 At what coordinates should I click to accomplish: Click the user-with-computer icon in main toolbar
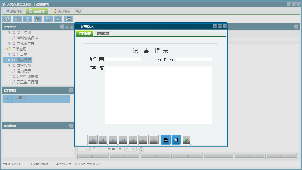(38, 19)
